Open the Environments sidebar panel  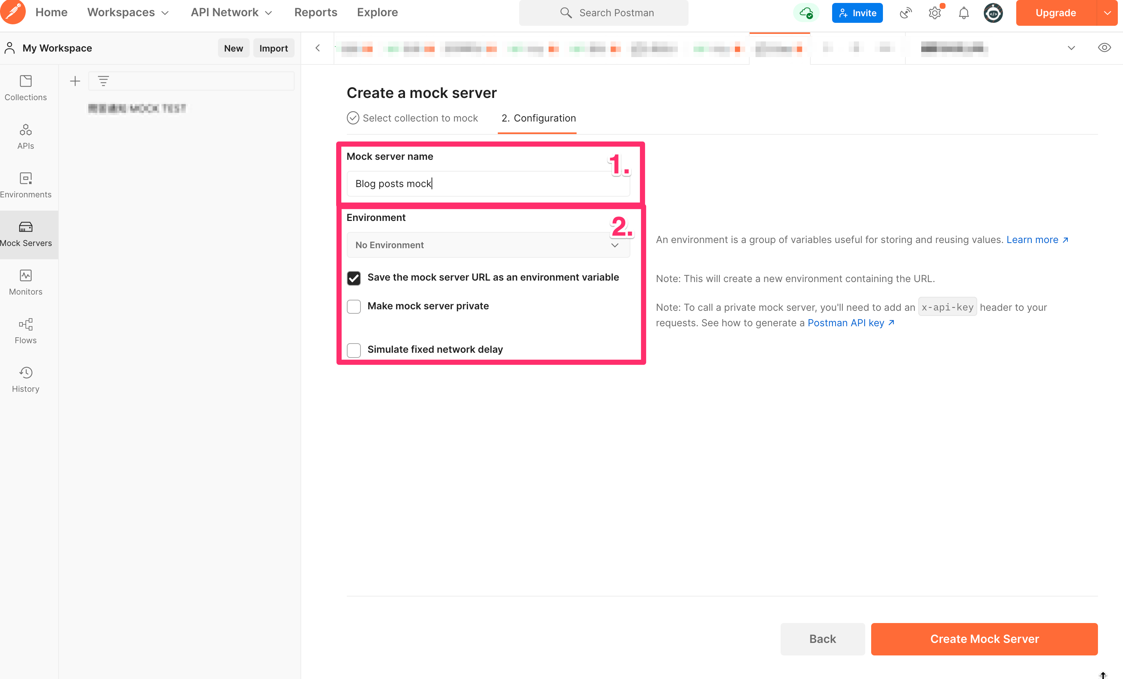(x=25, y=186)
